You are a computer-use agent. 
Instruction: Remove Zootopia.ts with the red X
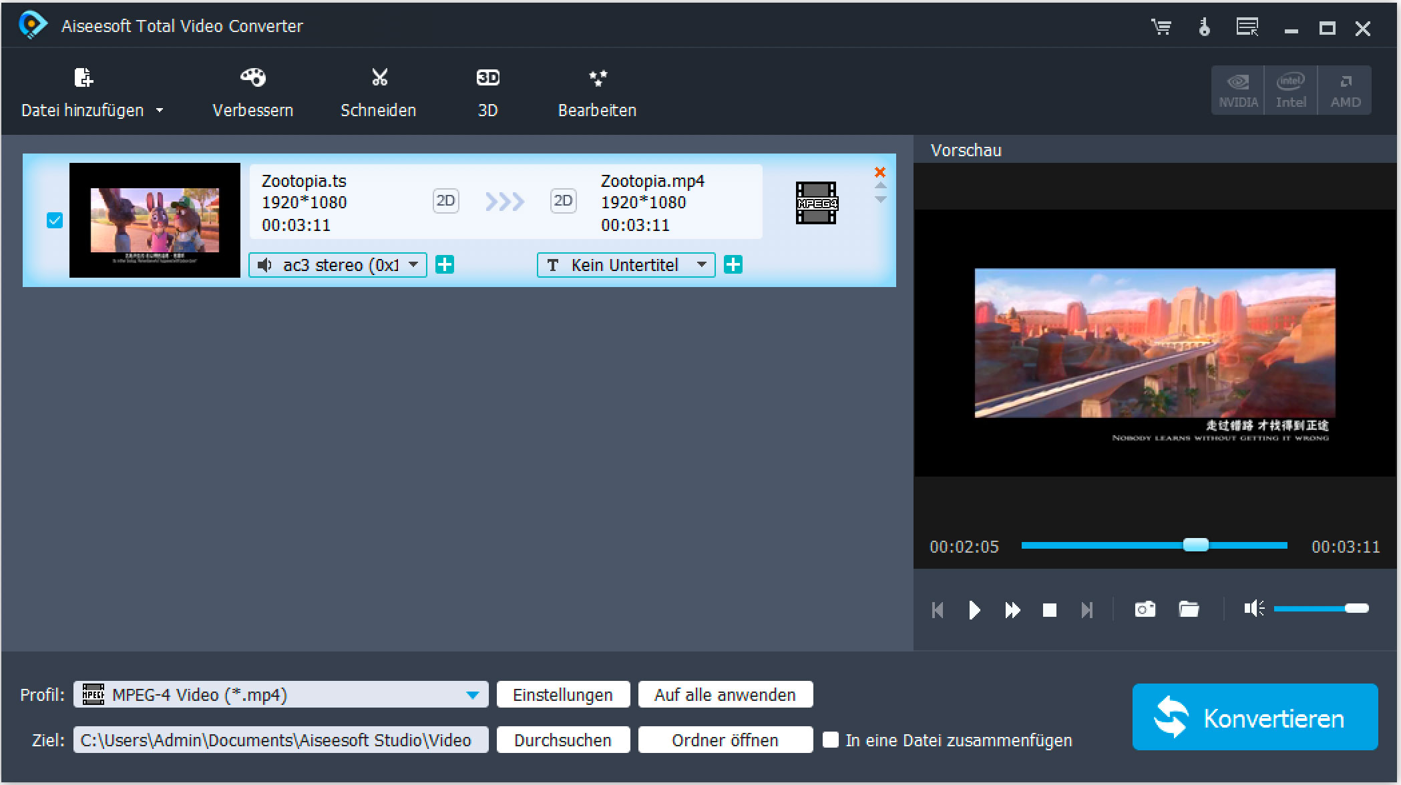tap(880, 172)
